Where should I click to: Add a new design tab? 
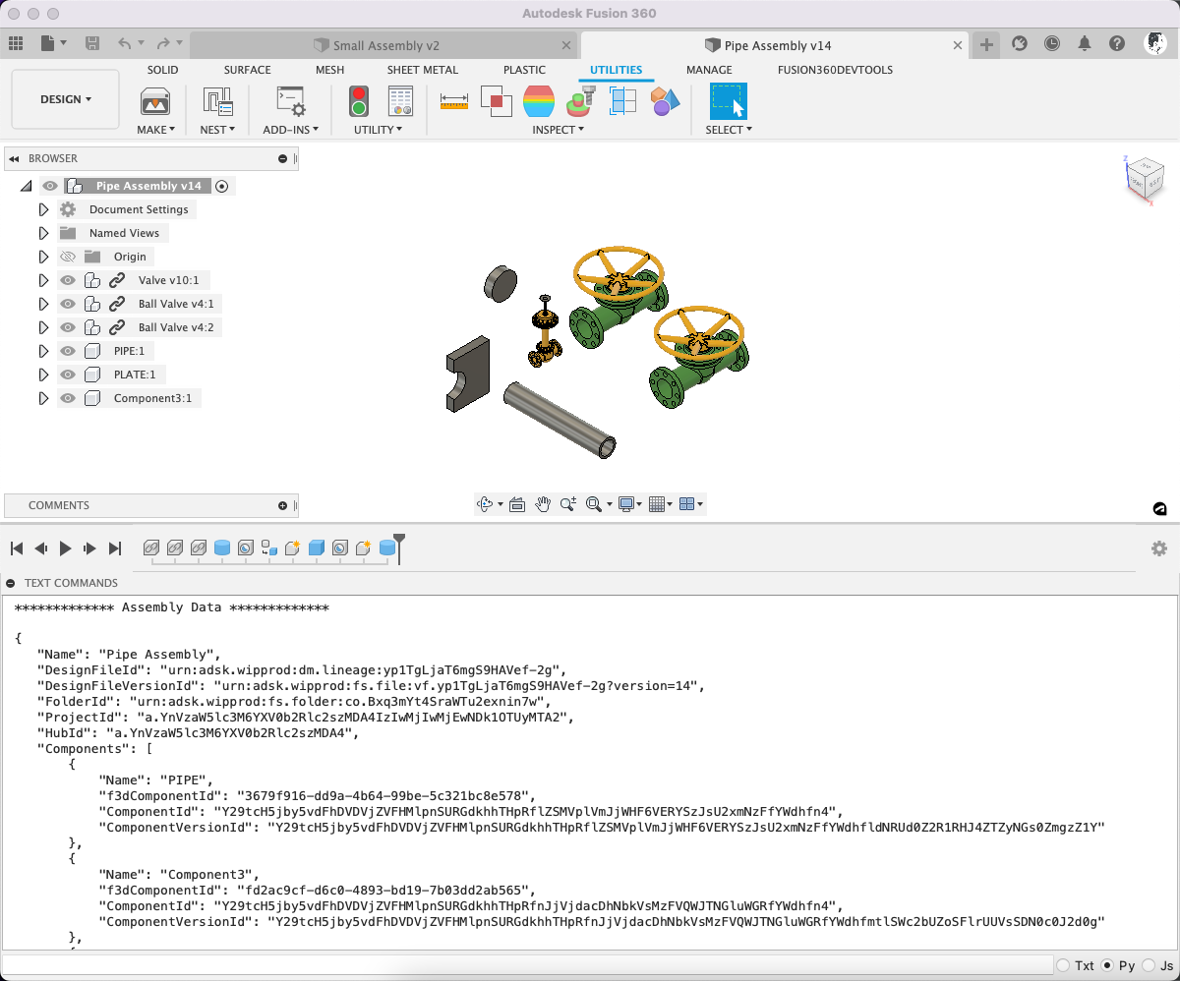click(987, 45)
